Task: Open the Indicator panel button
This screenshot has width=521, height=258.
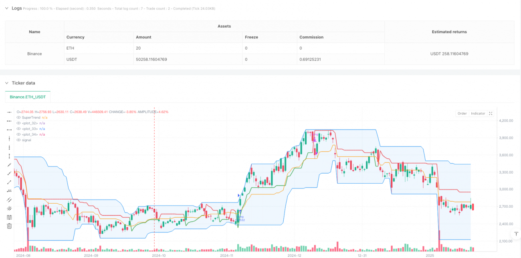Action: click(x=478, y=113)
